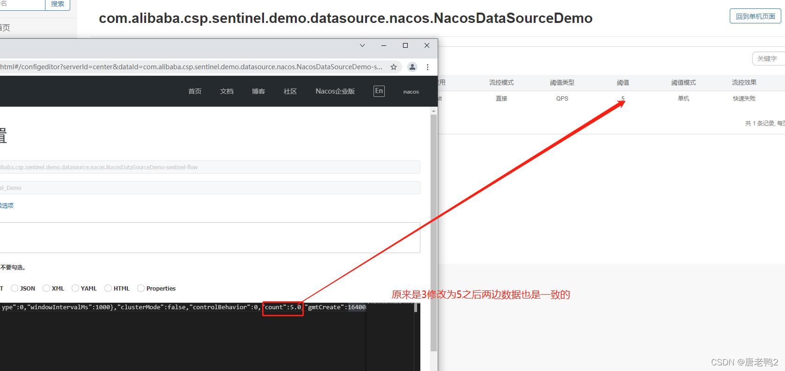This screenshot has height=371, width=785.
Task: Click the Group input field ending _Demo
Action: [x=210, y=188]
